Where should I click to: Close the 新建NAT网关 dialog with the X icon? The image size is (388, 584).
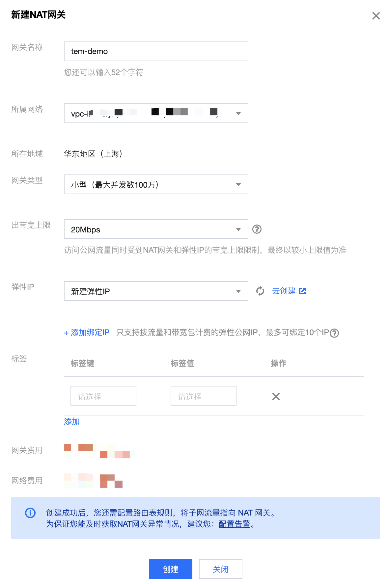(376, 16)
